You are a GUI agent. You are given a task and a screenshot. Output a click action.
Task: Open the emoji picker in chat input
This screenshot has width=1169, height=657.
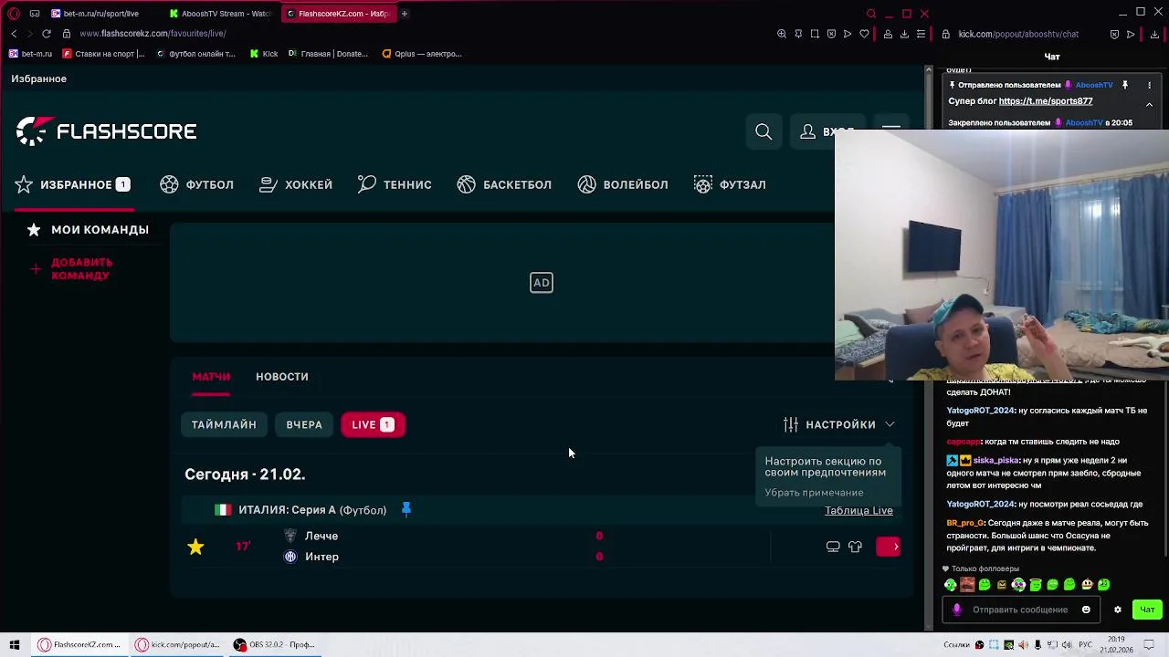(1086, 610)
